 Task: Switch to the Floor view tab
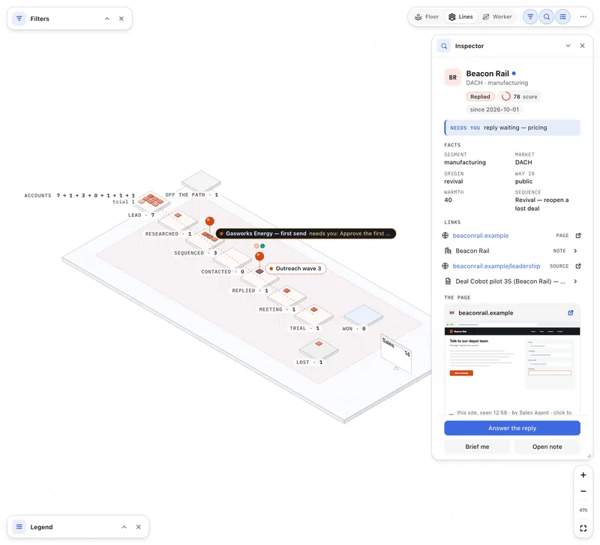coord(427,17)
